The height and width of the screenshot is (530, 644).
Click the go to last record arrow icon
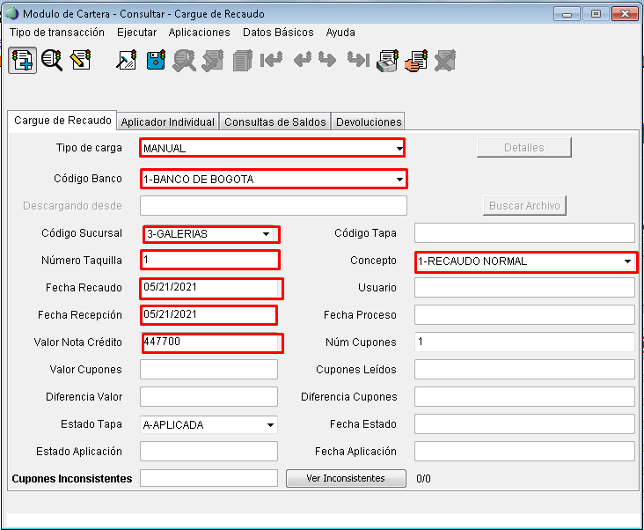[x=357, y=60]
